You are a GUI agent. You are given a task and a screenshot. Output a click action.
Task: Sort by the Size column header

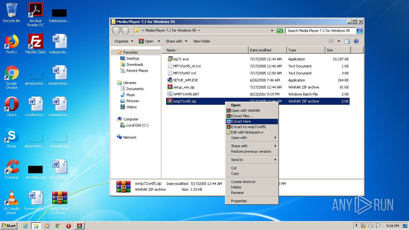click(338, 50)
